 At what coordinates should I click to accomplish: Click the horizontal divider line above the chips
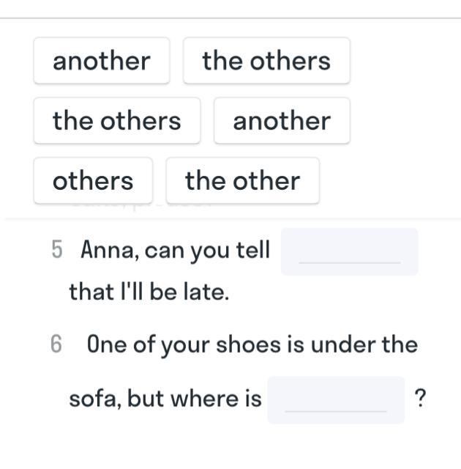coord(230,18)
